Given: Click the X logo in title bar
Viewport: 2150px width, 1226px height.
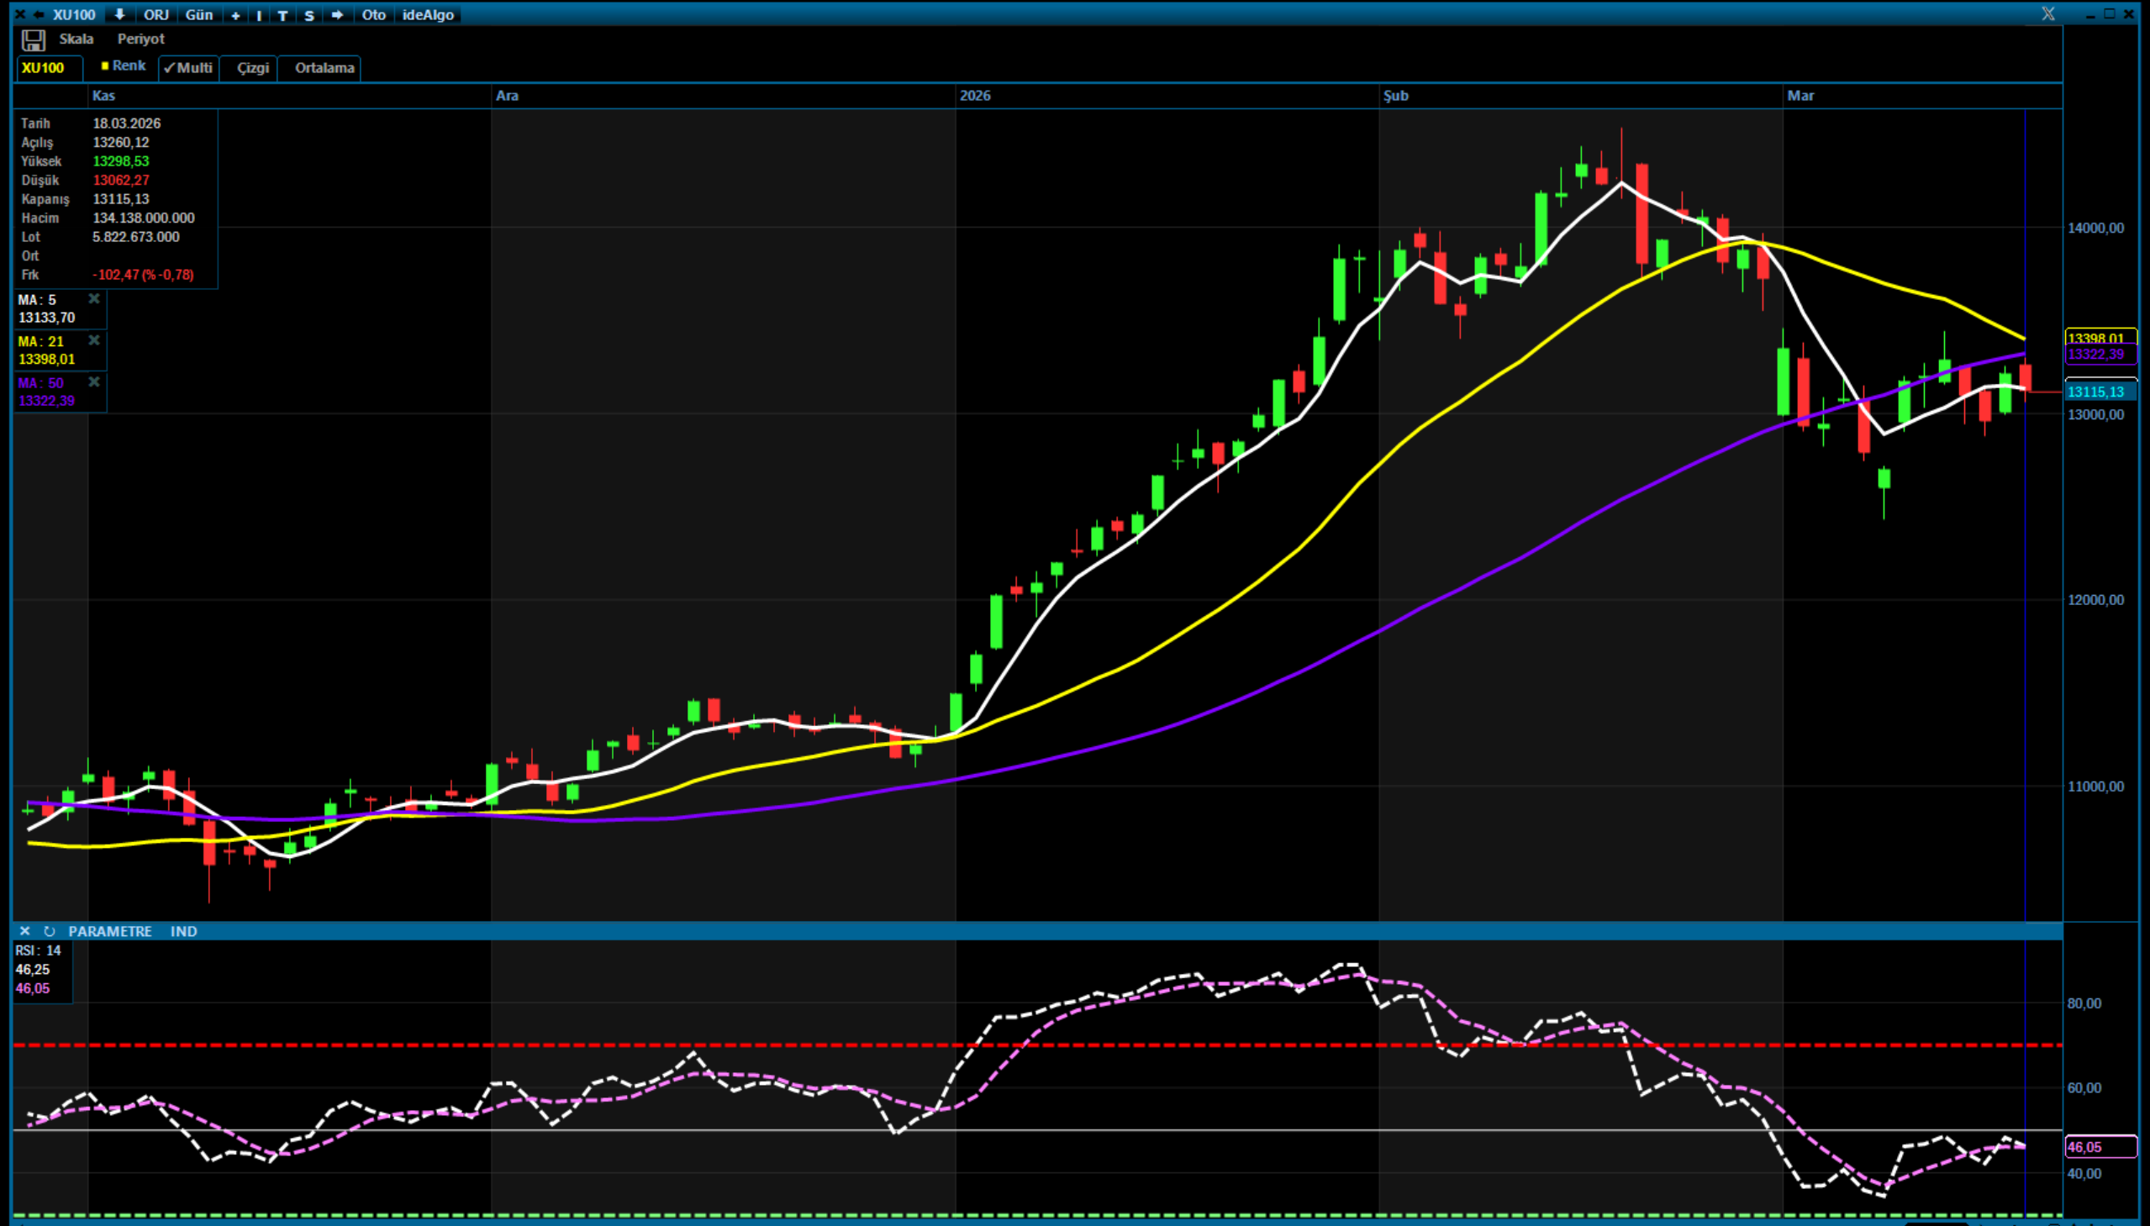Looking at the screenshot, I should pos(2048,14).
